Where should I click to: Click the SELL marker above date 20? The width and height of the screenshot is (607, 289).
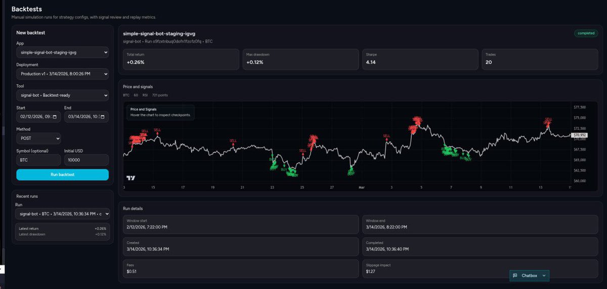coord(233,142)
